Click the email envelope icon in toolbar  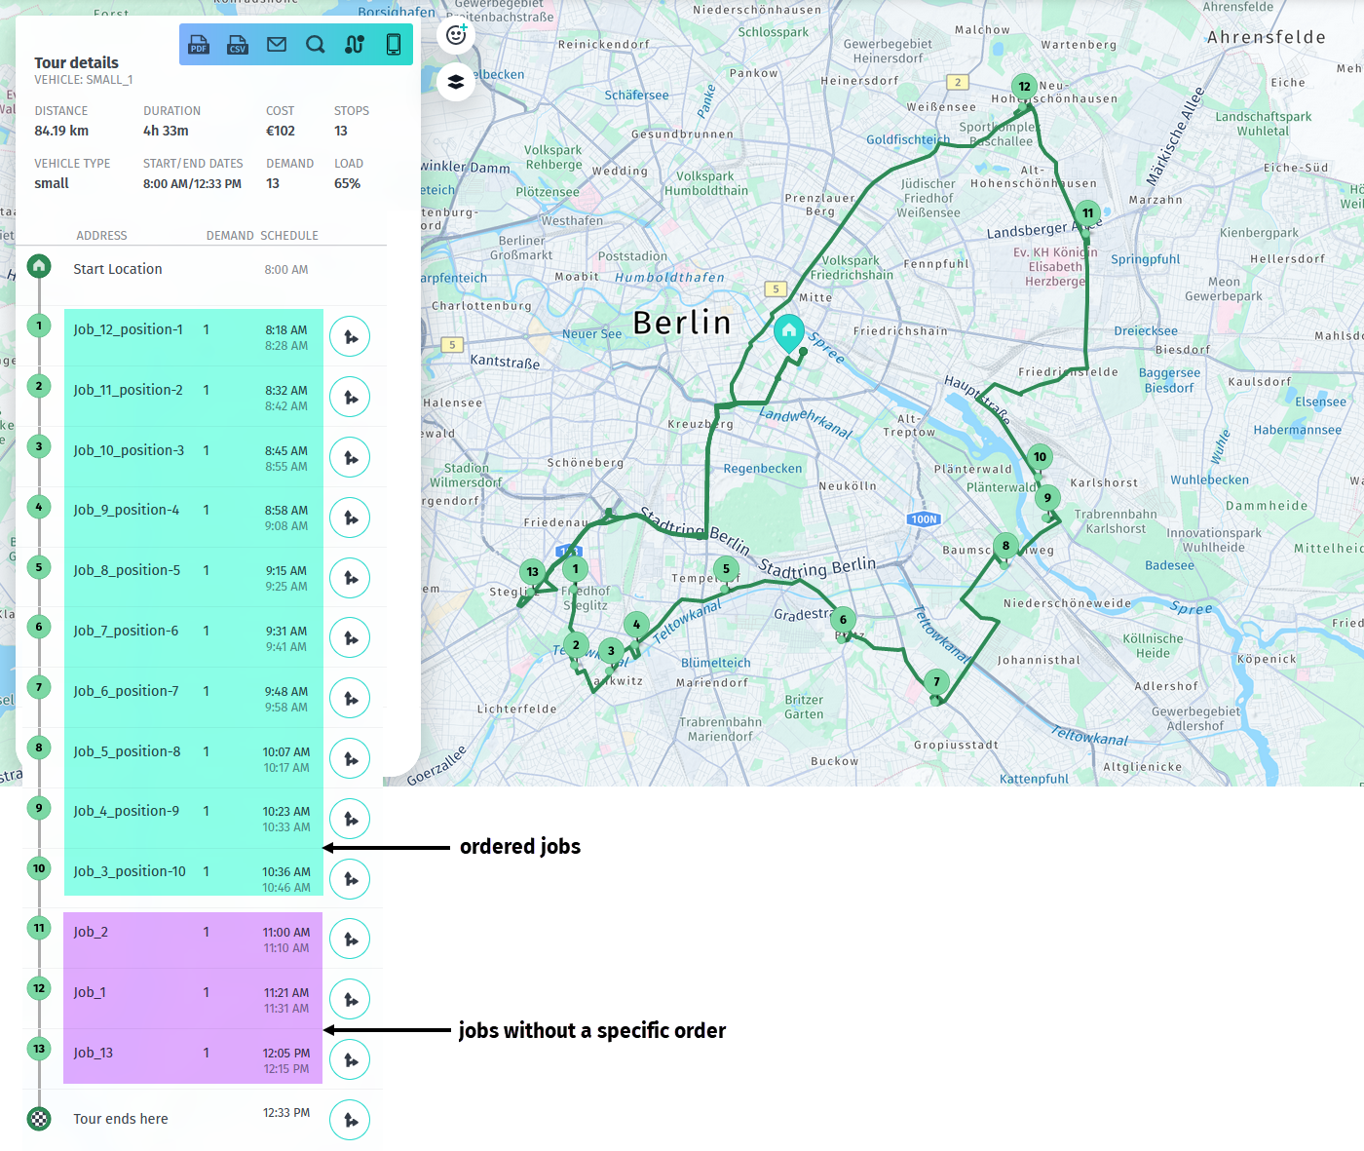point(277,45)
